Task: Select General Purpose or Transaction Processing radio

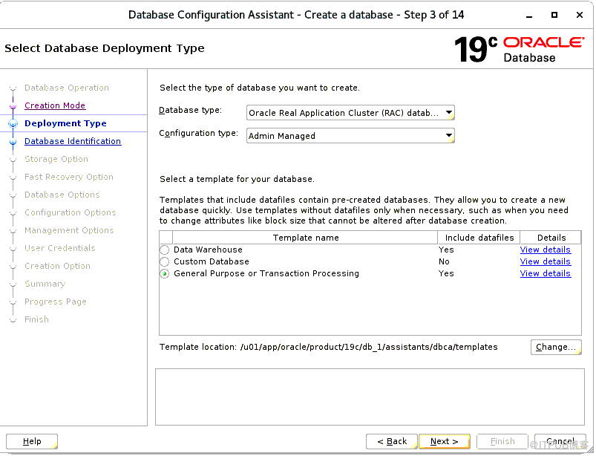Action: point(165,274)
